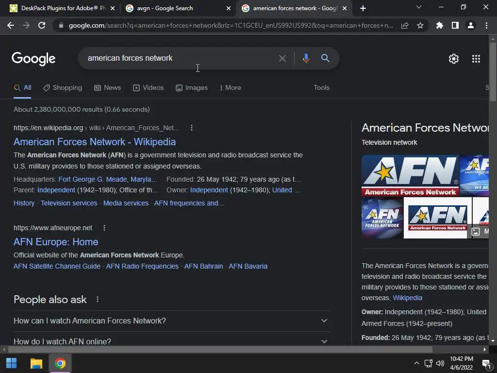
Task: Expand 'How can I watch American Forces Network?'
Action: (x=171, y=321)
